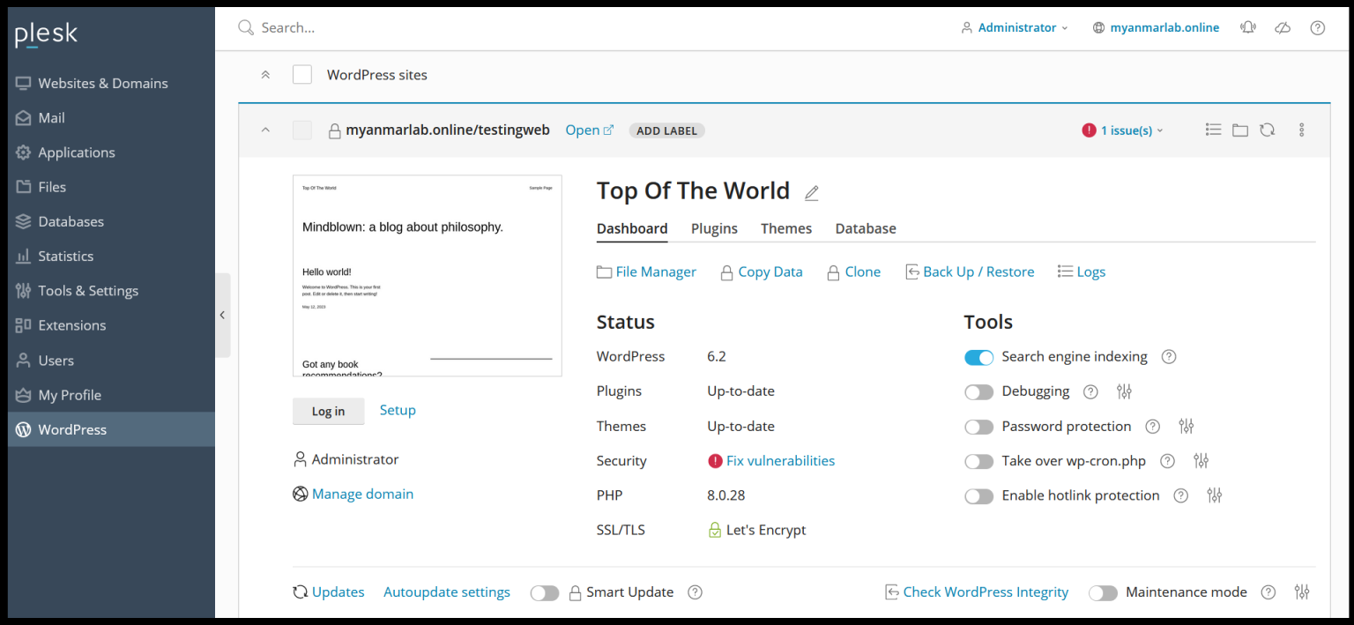Enable the Debugging switch
Image resolution: width=1354 pixels, height=625 pixels.
(x=978, y=391)
